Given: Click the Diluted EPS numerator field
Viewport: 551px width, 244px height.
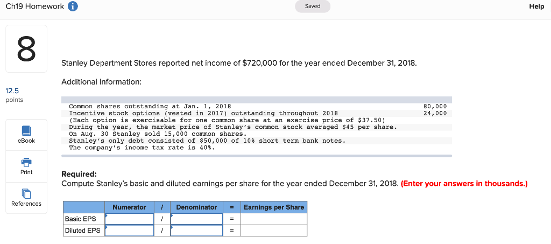Looking at the screenshot, I should click(129, 231).
